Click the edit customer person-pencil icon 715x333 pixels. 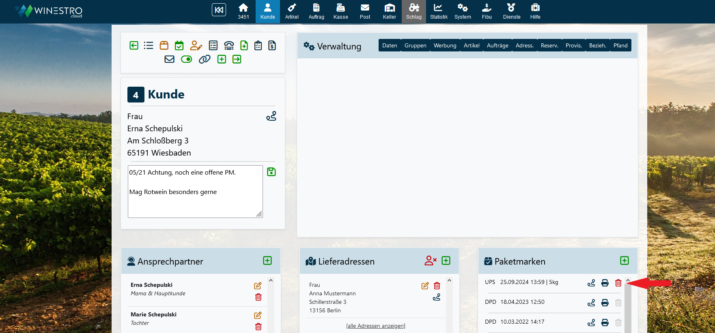click(196, 45)
